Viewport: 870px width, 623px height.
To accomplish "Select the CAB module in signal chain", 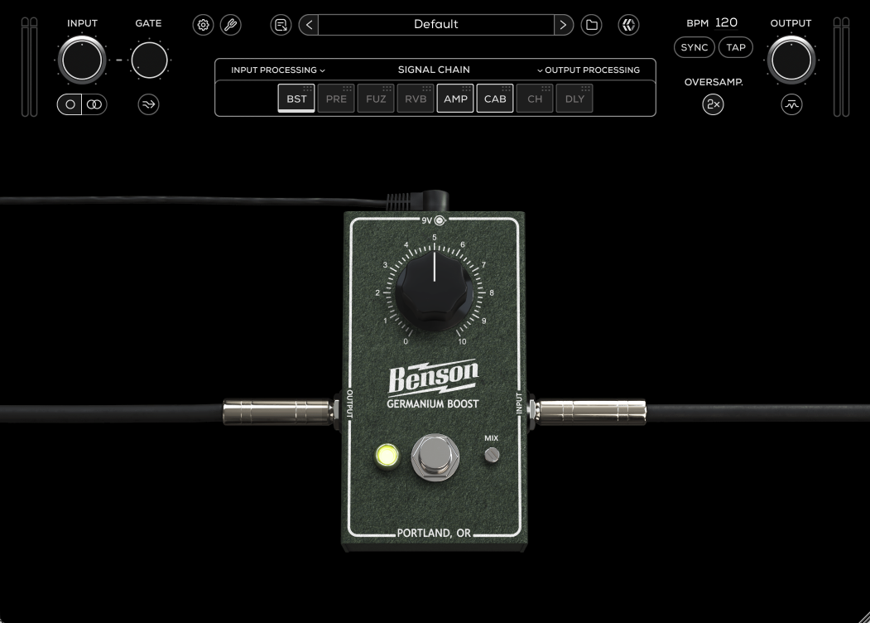I will pyautogui.click(x=495, y=99).
